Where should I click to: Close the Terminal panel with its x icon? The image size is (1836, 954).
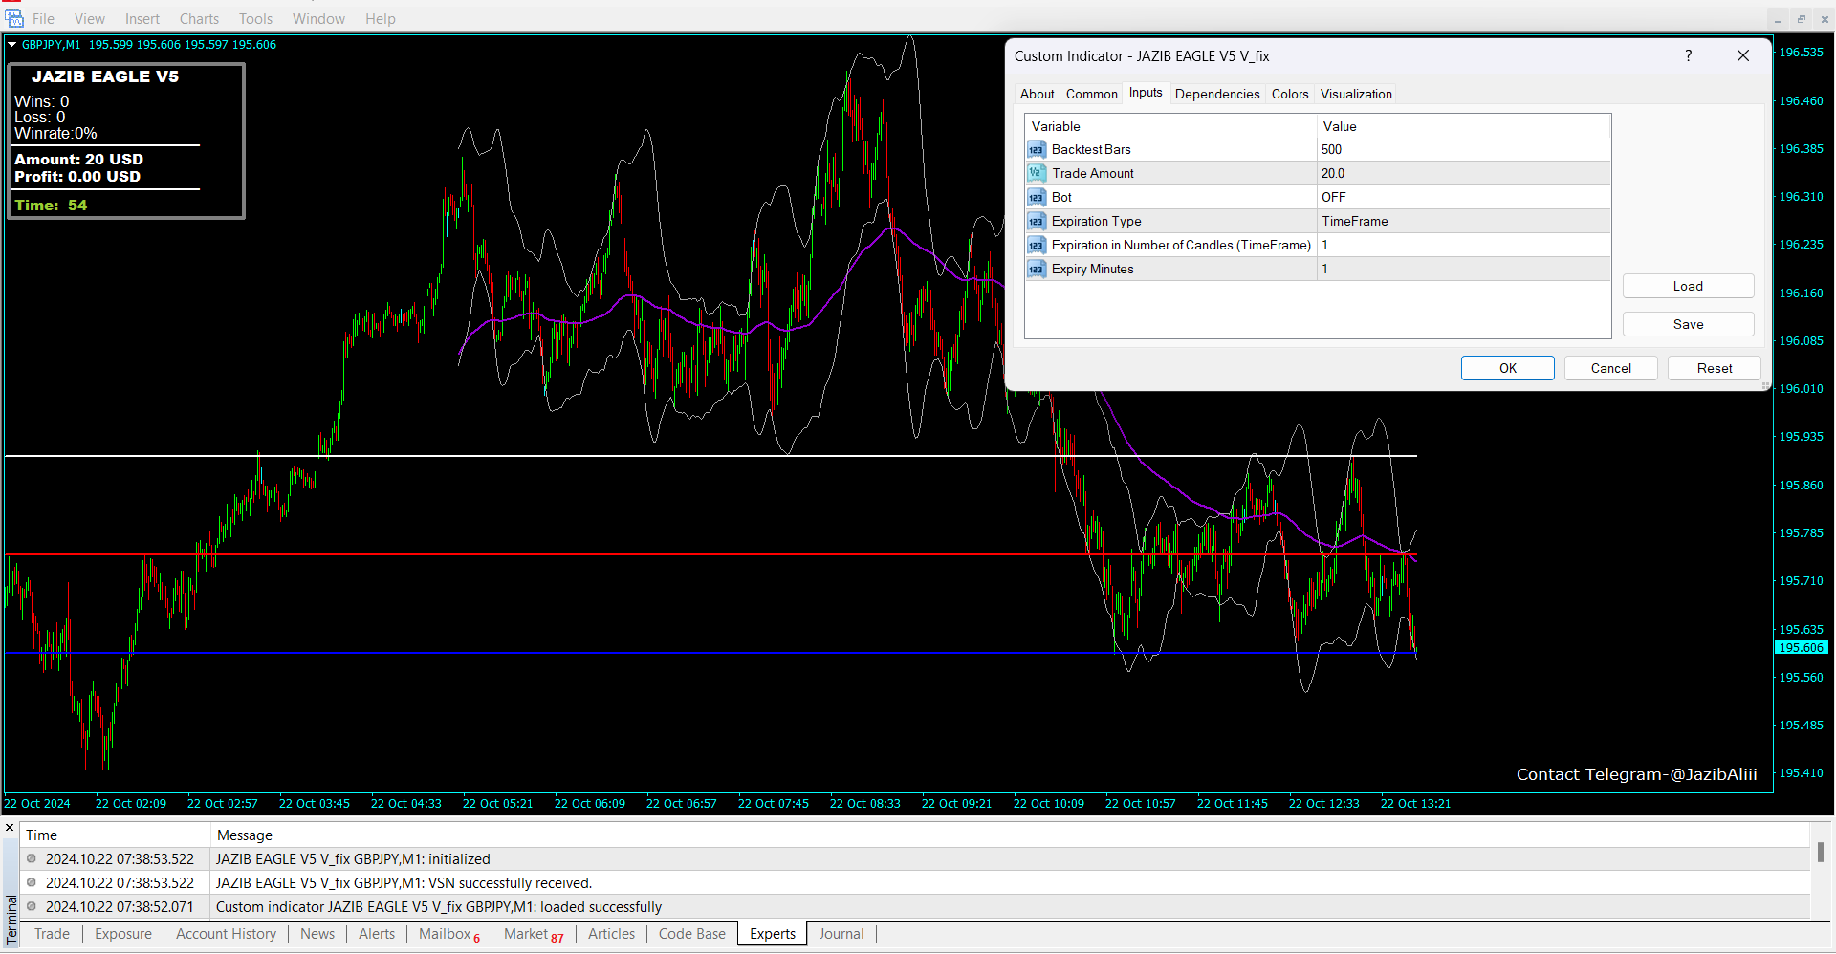click(x=10, y=828)
